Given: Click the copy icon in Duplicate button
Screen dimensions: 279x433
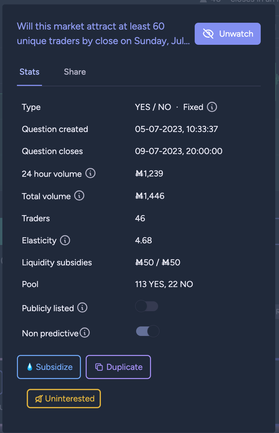Looking at the screenshot, I should (99, 367).
